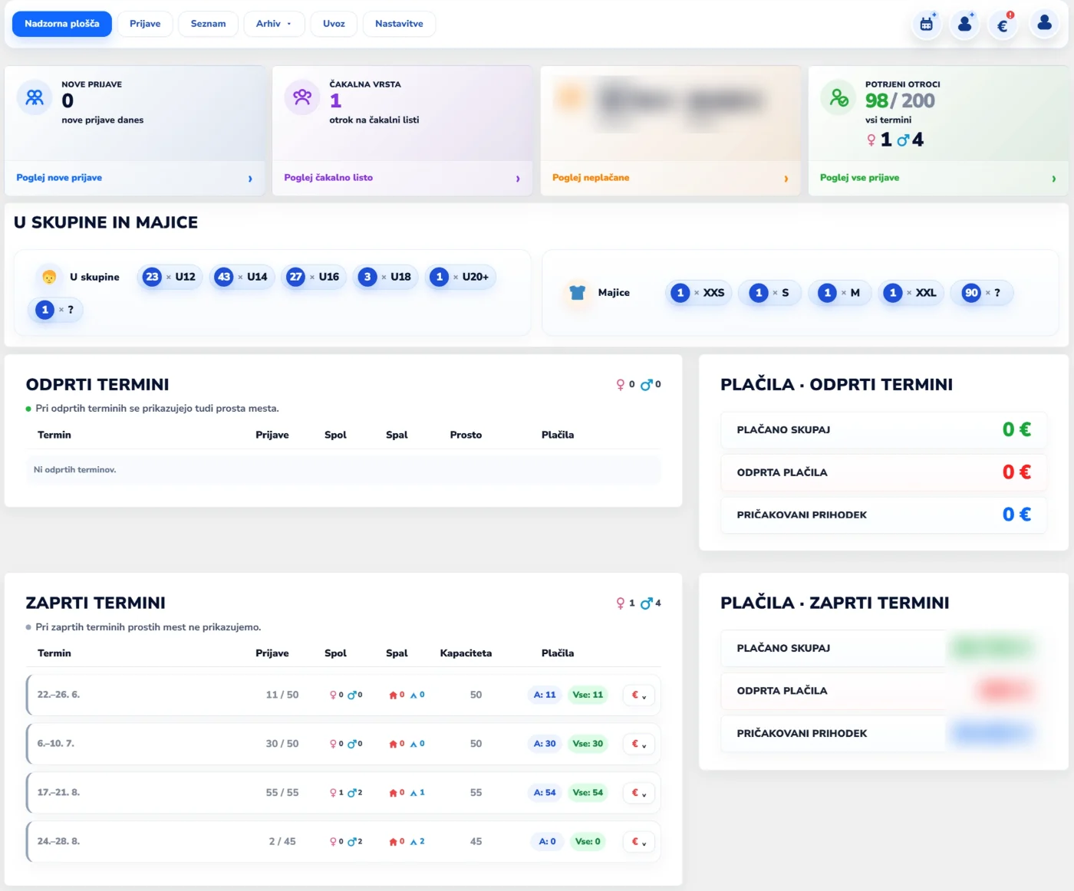Click the PRIČAKOVANI PRIHODEK row under zaprti termini
Screen dimensions: 1074x891
[884, 733]
